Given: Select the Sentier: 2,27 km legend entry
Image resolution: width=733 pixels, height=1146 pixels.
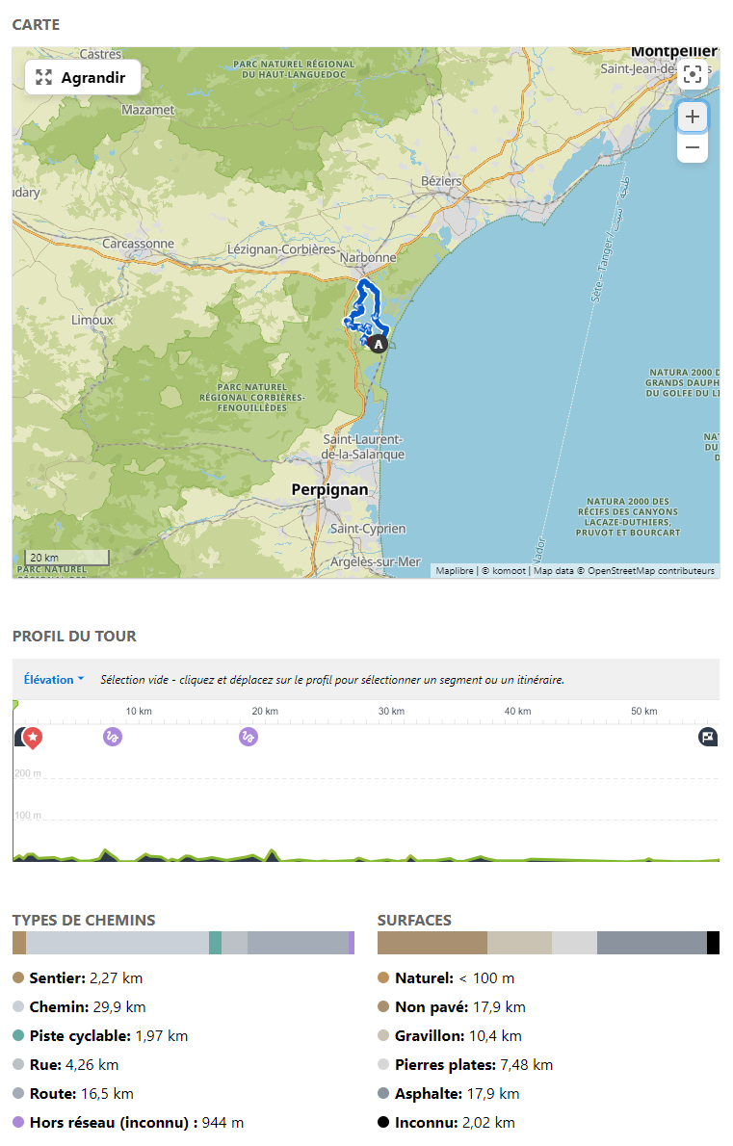Looking at the screenshot, I should tap(78, 977).
